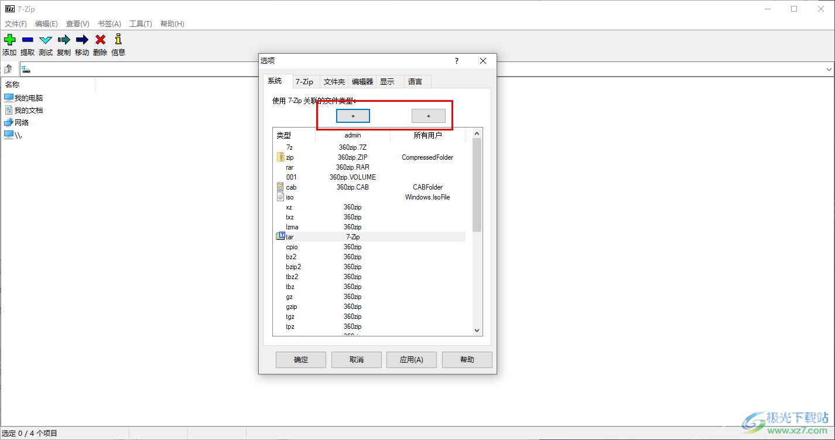
Task: Click the admin column header
Action: point(353,135)
